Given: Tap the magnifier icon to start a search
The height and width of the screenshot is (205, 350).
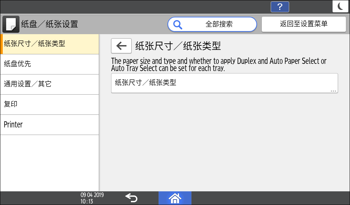Looking at the screenshot, I should [x=178, y=24].
